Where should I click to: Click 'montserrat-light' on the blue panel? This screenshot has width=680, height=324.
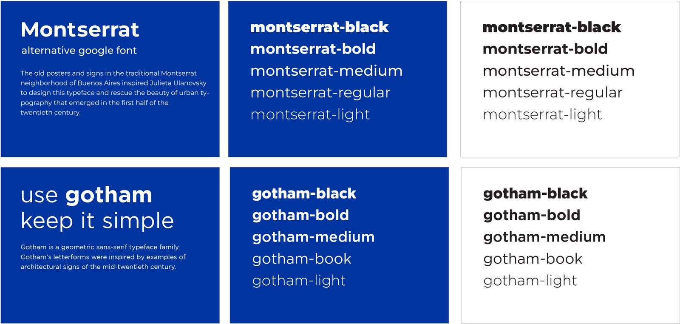click(310, 114)
